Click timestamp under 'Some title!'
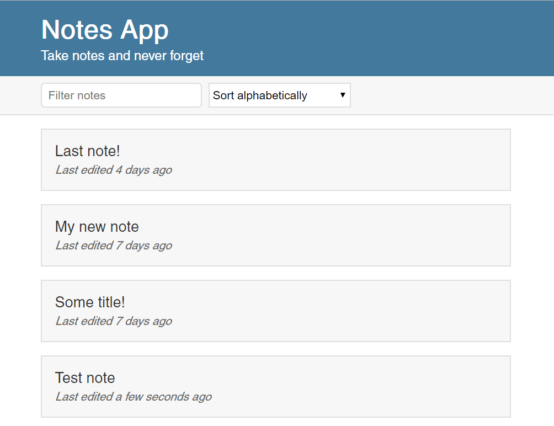Image resolution: width=554 pixels, height=426 pixels. point(113,321)
